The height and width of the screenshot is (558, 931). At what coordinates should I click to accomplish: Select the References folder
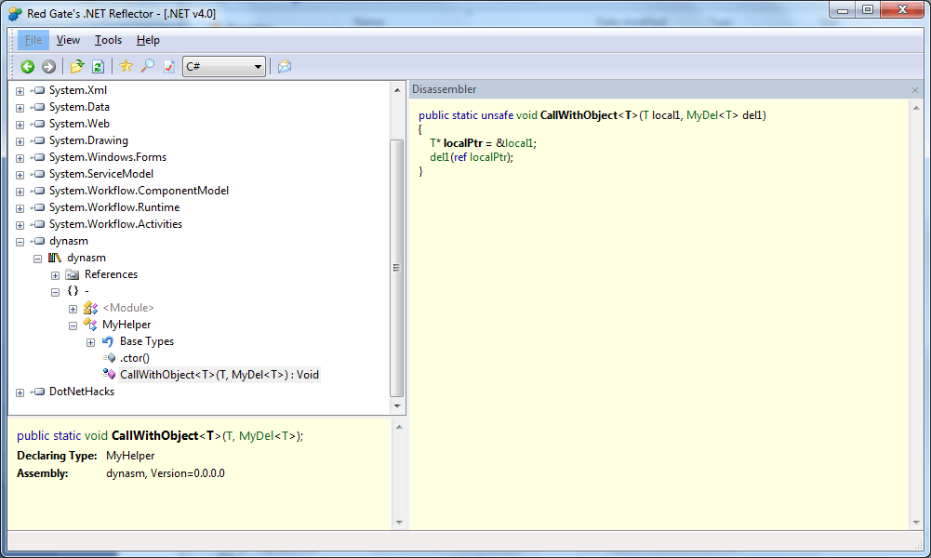tap(111, 274)
